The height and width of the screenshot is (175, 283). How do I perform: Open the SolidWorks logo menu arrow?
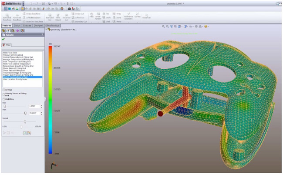pos(23,3)
